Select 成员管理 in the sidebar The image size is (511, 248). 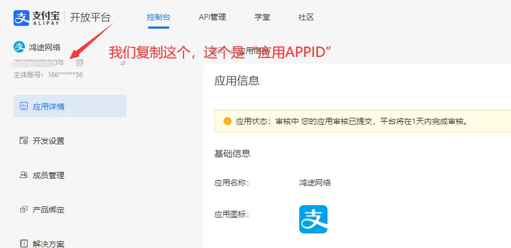49,175
